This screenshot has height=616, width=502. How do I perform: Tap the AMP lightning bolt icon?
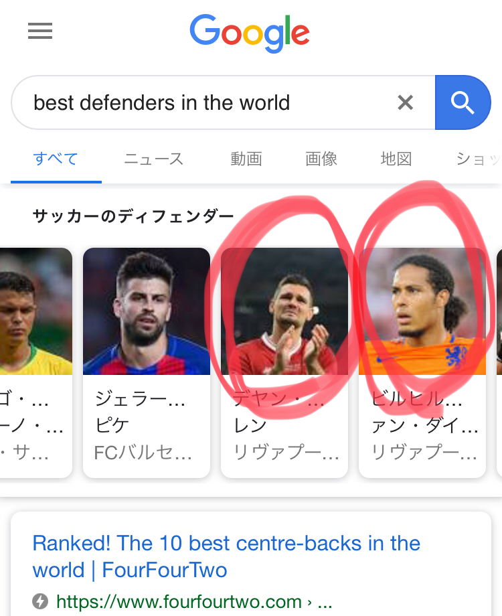[x=41, y=601]
